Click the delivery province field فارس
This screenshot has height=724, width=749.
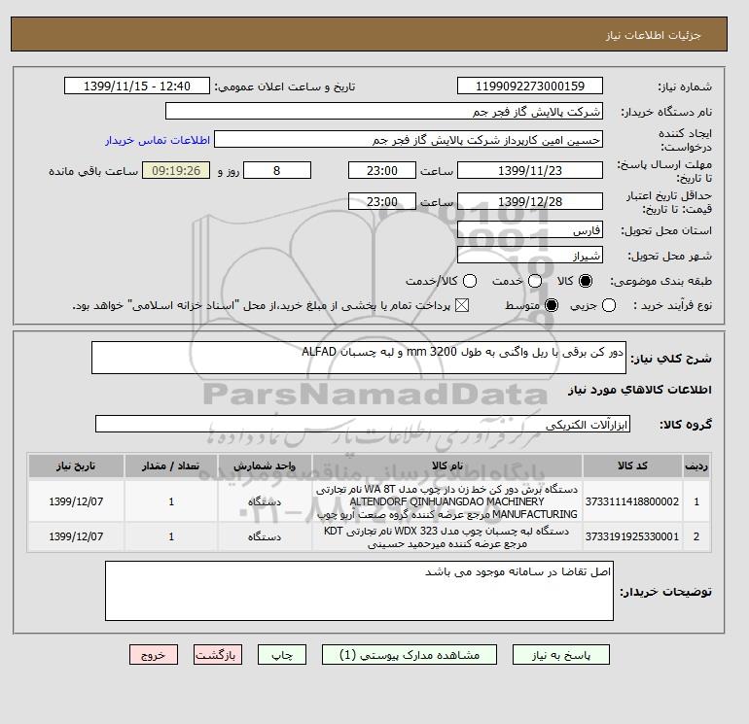[530, 229]
